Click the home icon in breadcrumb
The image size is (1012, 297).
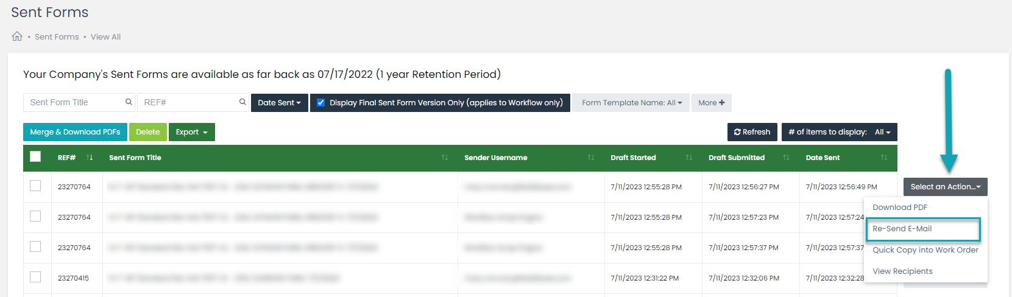point(17,37)
